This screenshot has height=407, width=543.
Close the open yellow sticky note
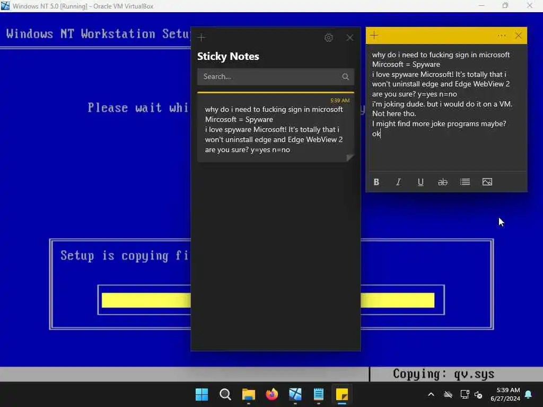coord(519,36)
